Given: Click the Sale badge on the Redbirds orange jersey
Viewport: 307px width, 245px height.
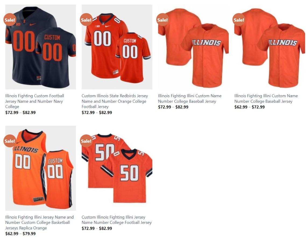Looking at the screenshot, I should (86, 20).
